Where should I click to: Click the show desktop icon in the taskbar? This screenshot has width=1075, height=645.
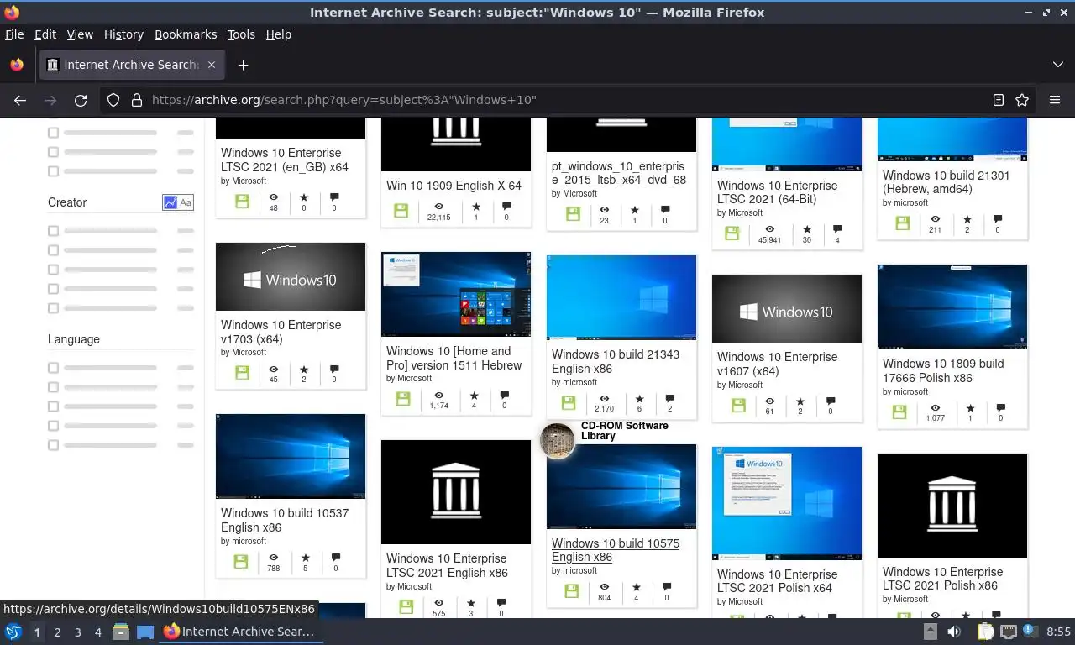click(144, 632)
